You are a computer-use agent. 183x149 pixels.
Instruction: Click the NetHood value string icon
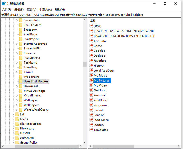(x=92, y=90)
